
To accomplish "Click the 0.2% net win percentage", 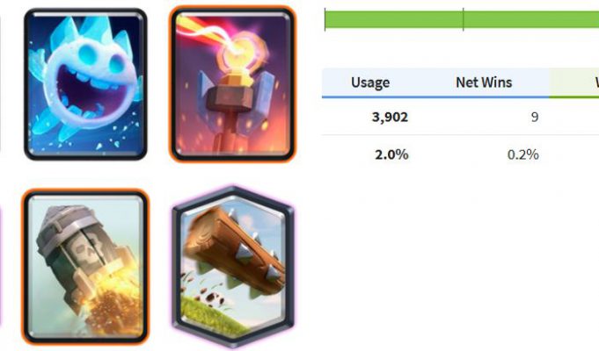I will [523, 154].
